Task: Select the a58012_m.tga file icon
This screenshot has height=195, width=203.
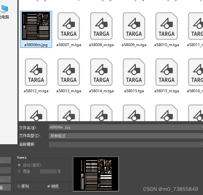Action: pos(36,72)
